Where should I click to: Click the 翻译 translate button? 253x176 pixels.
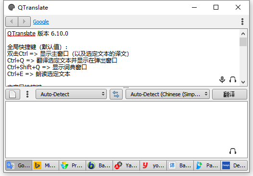(x=229, y=94)
